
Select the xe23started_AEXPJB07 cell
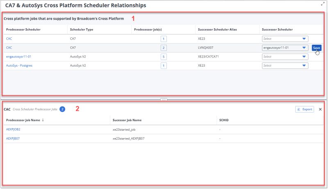(x=128, y=138)
